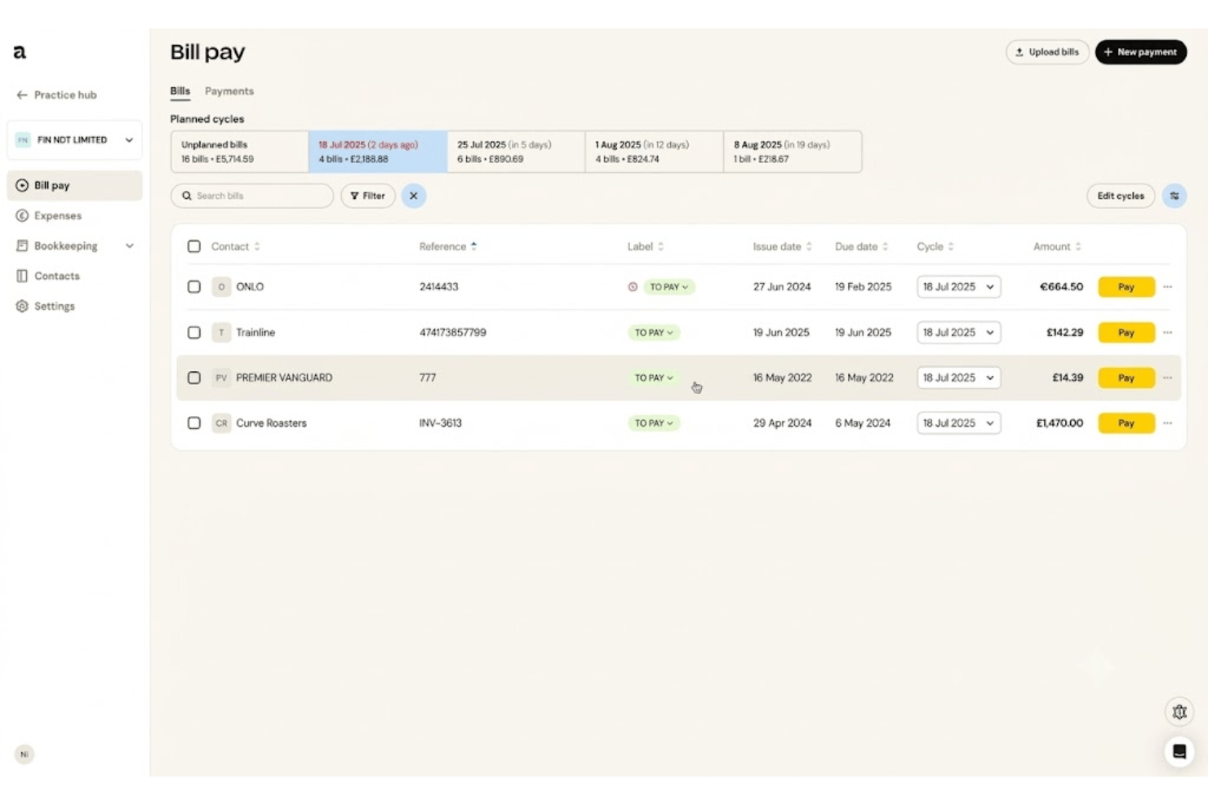Screen dimensions: 1208x805
Task: Open the NI user avatar
Action: 24,754
